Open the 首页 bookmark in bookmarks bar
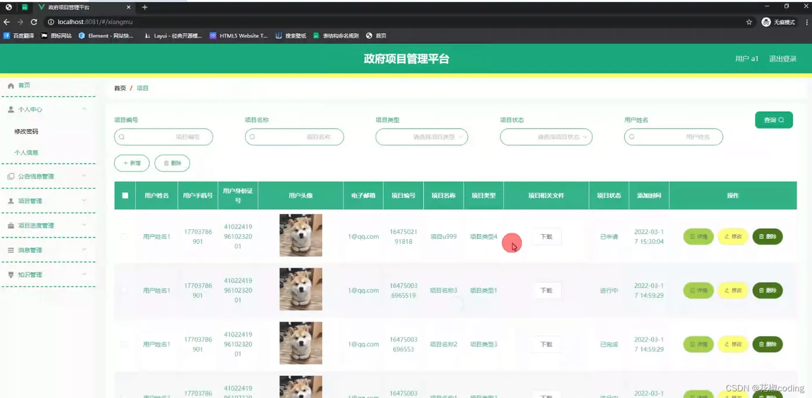 pos(376,35)
